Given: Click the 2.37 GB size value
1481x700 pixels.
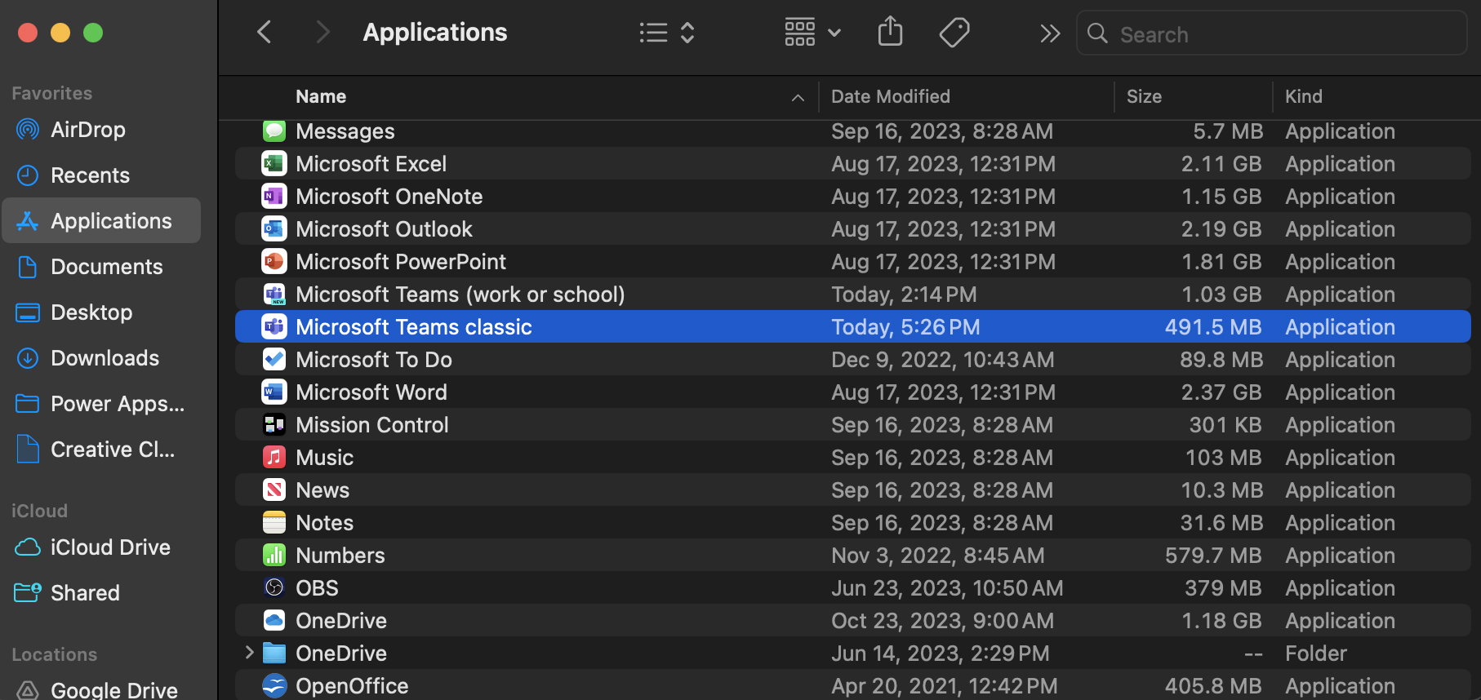Looking at the screenshot, I should [x=1221, y=392].
